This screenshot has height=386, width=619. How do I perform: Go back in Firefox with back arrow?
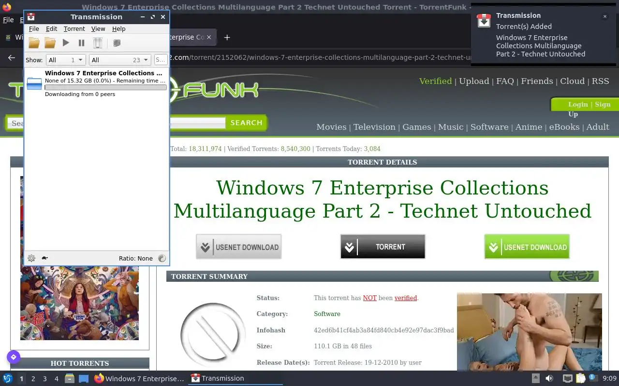12,58
